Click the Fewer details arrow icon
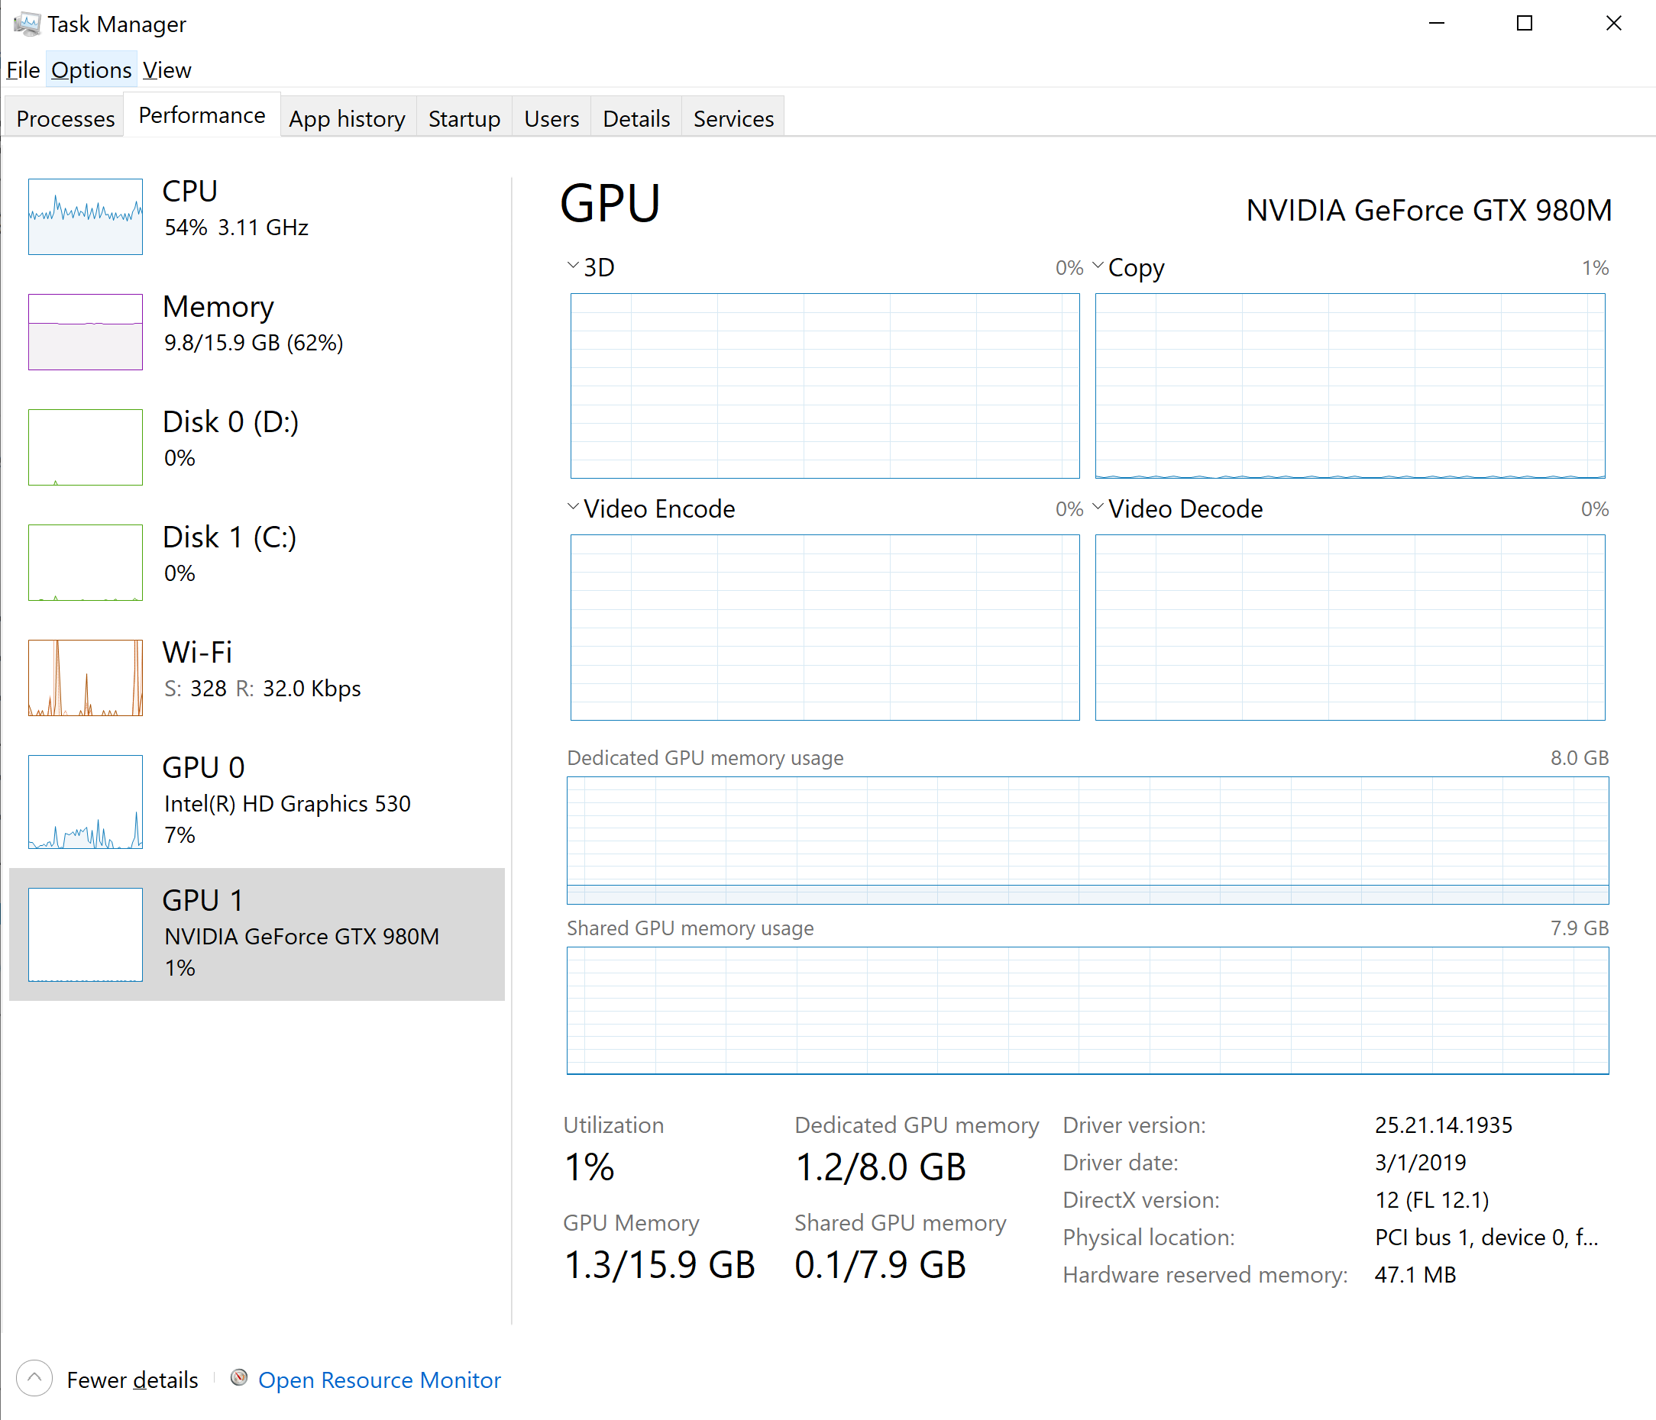This screenshot has height=1420, width=1656. pos(34,1378)
